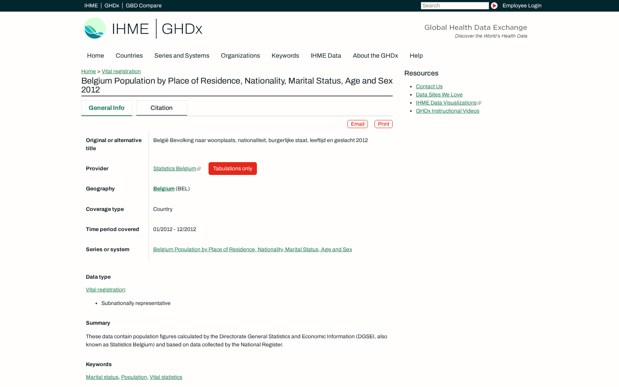Switch to the Citation tab
Image resolution: width=619 pixels, height=387 pixels.
point(162,108)
